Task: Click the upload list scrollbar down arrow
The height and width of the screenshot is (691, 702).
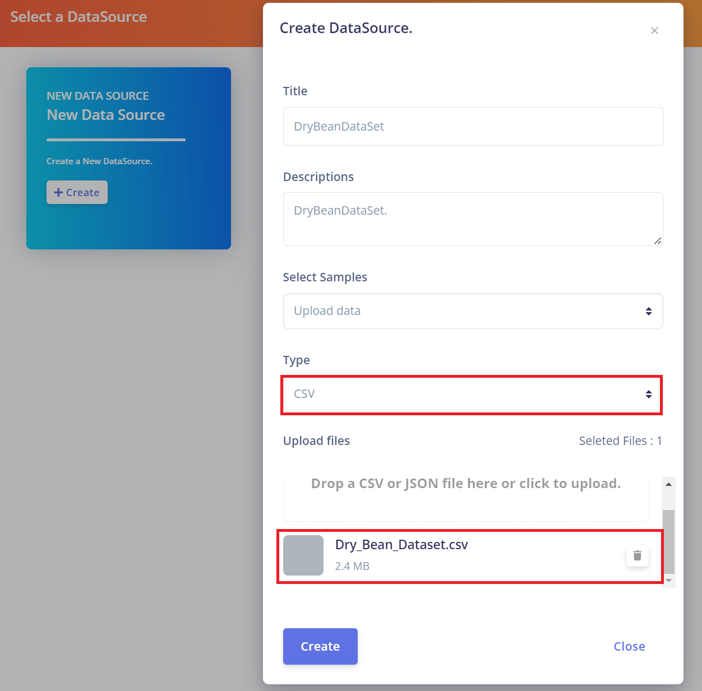Action: (x=668, y=581)
